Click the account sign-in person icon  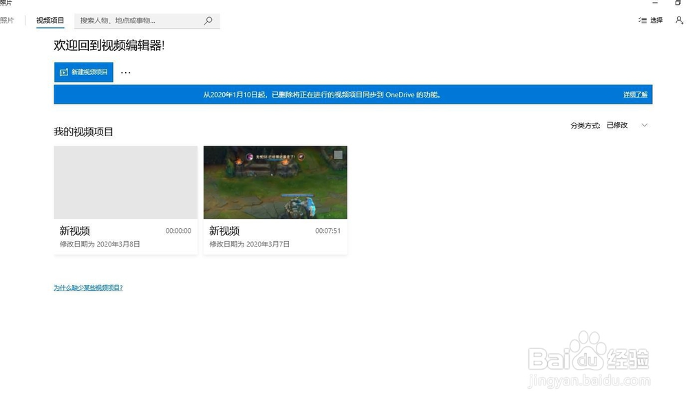(x=679, y=21)
